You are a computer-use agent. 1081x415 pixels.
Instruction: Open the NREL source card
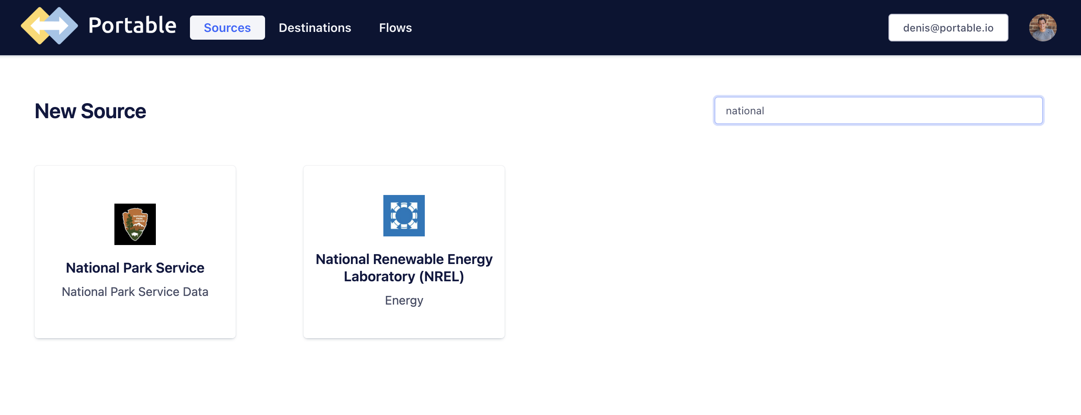(x=404, y=324)
